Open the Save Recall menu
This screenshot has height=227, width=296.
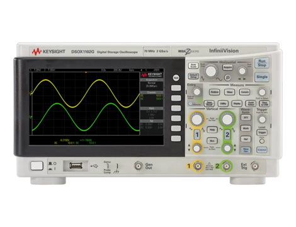pyautogui.click(x=209, y=103)
